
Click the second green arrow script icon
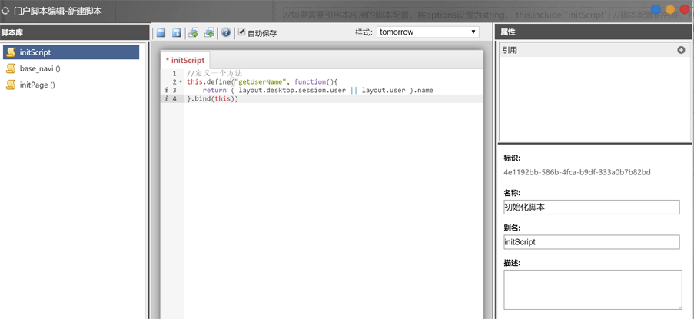(209, 33)
